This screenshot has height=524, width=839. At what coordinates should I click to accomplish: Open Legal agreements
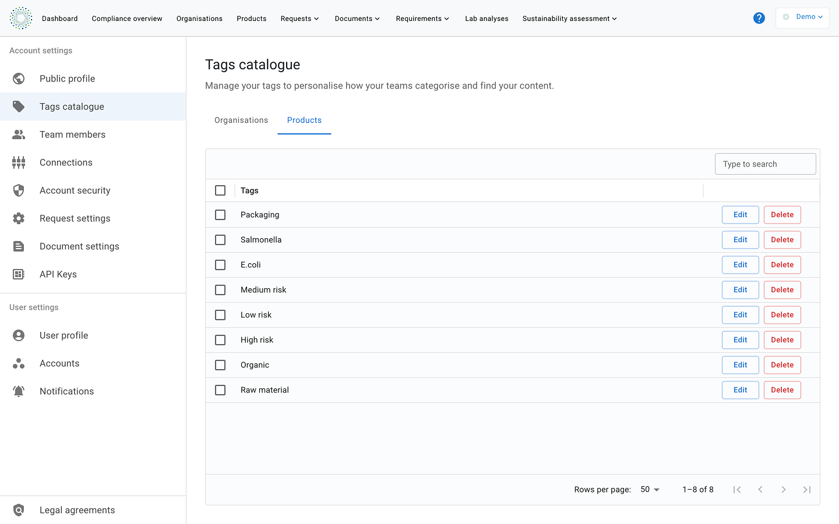coord(93,510)
